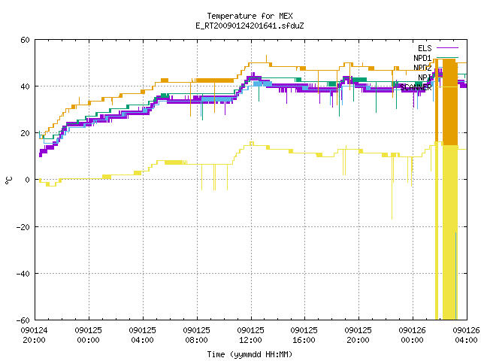
Task: Click the NPD1 legend label
Action: pos(422,58)
